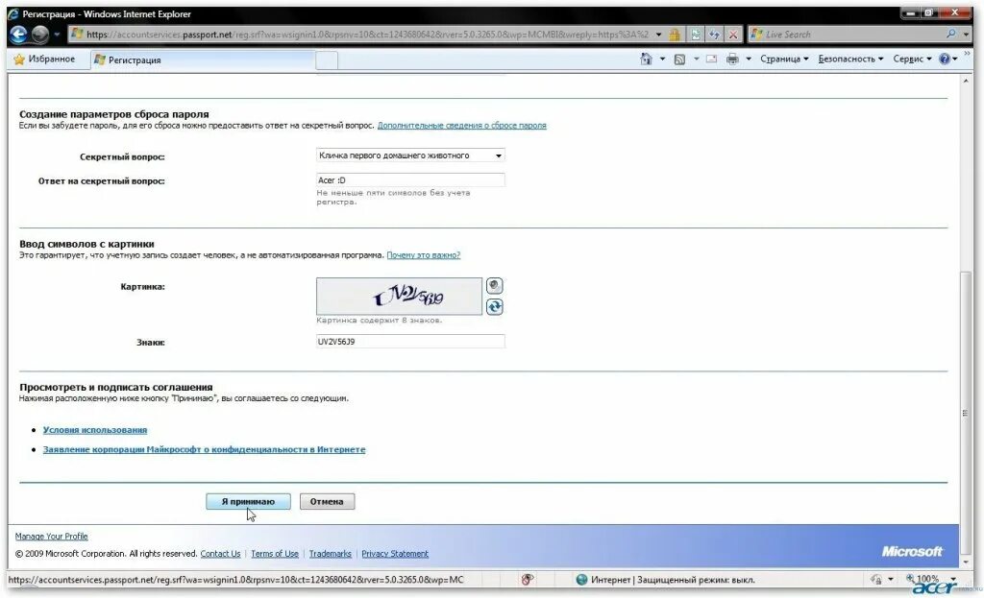984x598 pixels.
Task: Click the status bar privacy report icon
Action: 528,580
